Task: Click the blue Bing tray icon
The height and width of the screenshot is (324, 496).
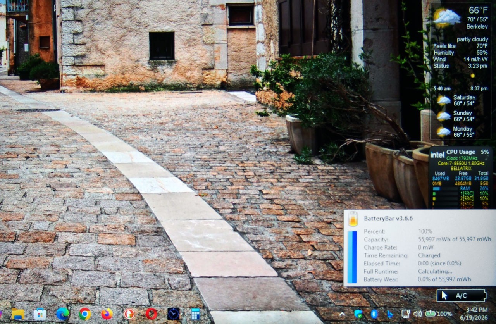Action: coord(390,314)
